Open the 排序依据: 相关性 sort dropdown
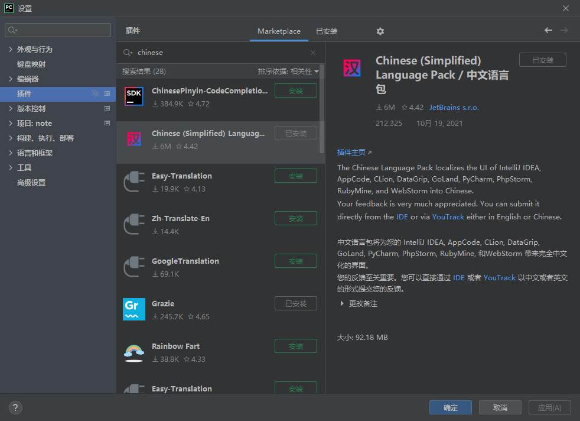Screen dimensions: 580x421 tap(288, 72)
